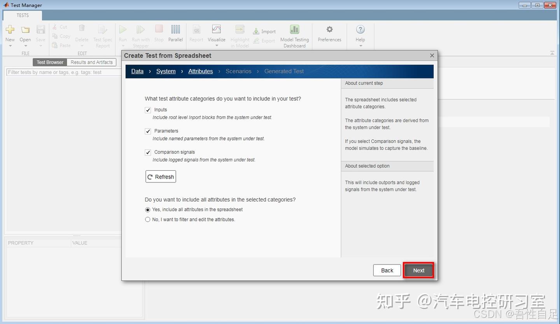Disable the Comparison signals checkbox

coord(148,152)
